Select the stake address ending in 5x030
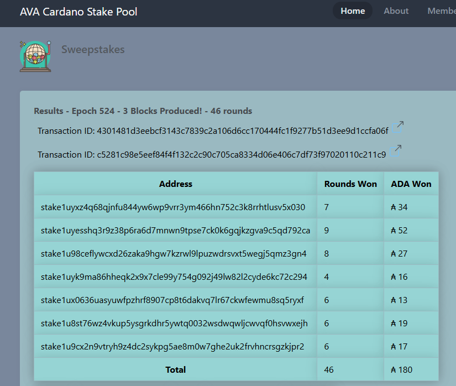This screenshot has height=386, width=456. pyautogui.click(x=166, y=207)
